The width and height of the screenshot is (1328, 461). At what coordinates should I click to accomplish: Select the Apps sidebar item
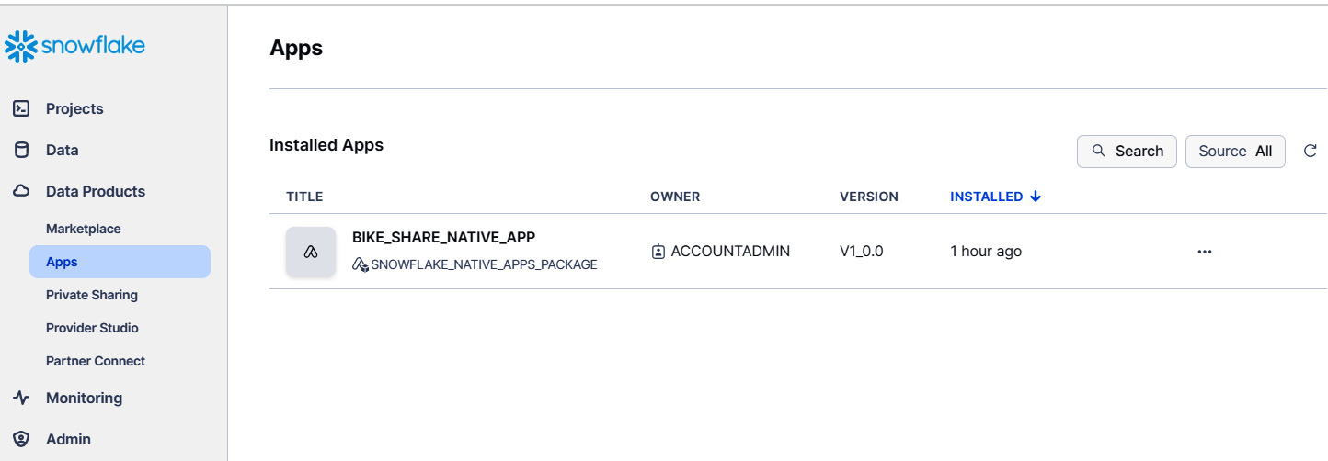pyautogui.click(x=120, y=262)
